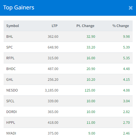Select the SFCL symbol

[10, 101]
